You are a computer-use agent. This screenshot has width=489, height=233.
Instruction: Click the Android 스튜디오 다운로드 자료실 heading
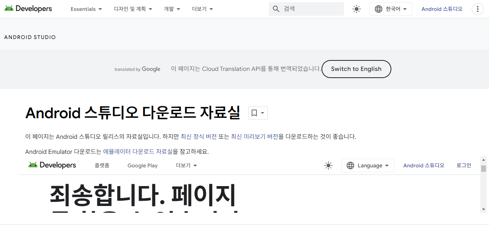pyautogui.click(x=133, y=113)
